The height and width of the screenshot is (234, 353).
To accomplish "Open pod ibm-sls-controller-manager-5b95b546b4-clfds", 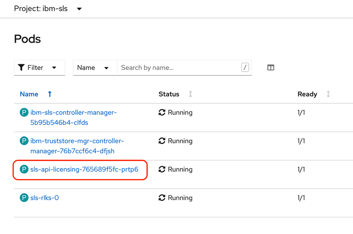I will pyautogui.click(x=73, y=117).
